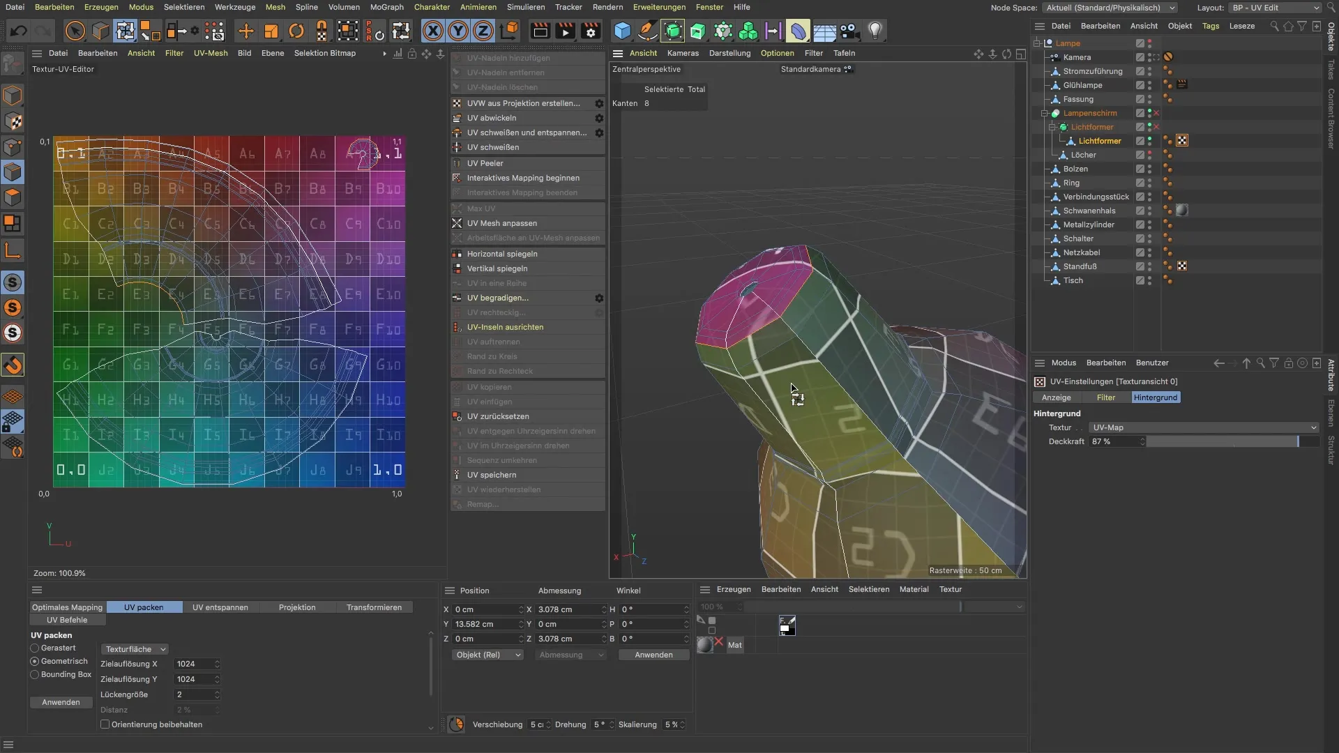Open the Optimales Mapping tab
This screenshot has width=1339, height=753.
tap(67, 607)
